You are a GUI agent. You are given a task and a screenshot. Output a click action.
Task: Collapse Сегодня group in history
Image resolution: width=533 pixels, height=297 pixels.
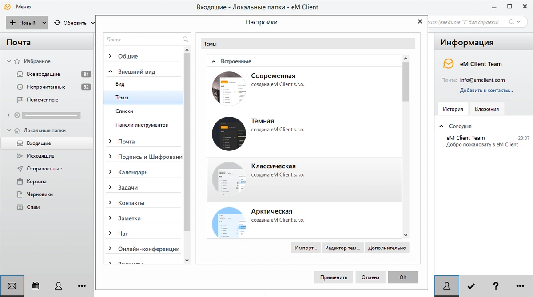(x=442, y=126)
